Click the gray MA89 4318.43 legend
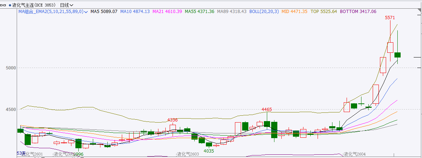The height and width of the screenshot is (158, 422). pyautogui.click(x=232, y=12)
